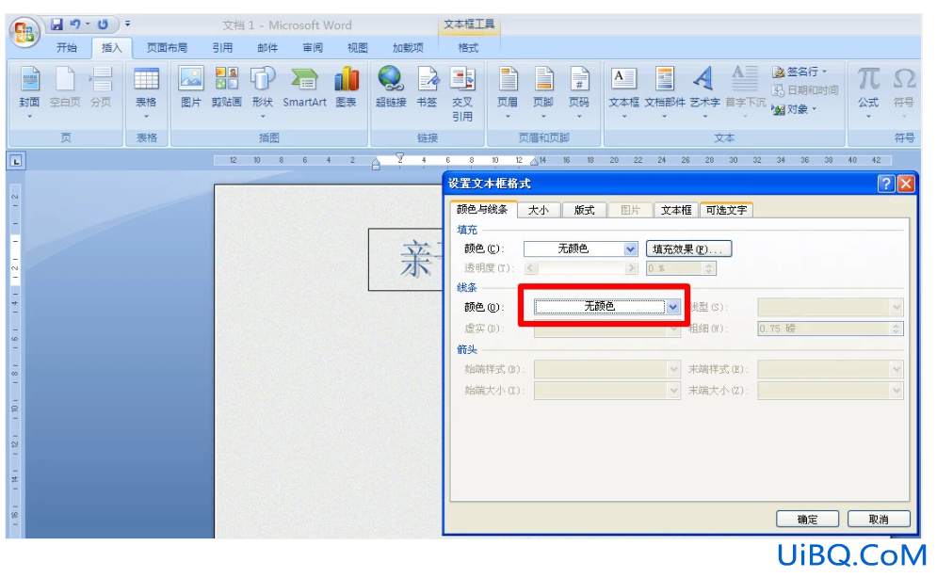
Task: Open the shapes (形状) gallery
Action: (x=263, y=92)
